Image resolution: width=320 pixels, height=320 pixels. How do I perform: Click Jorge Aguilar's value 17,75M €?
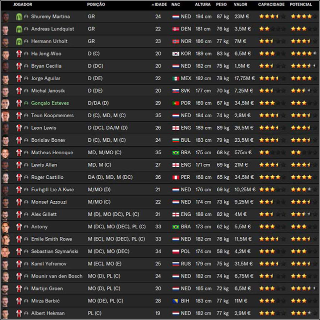pyautogui.click(x=244, y=78)
